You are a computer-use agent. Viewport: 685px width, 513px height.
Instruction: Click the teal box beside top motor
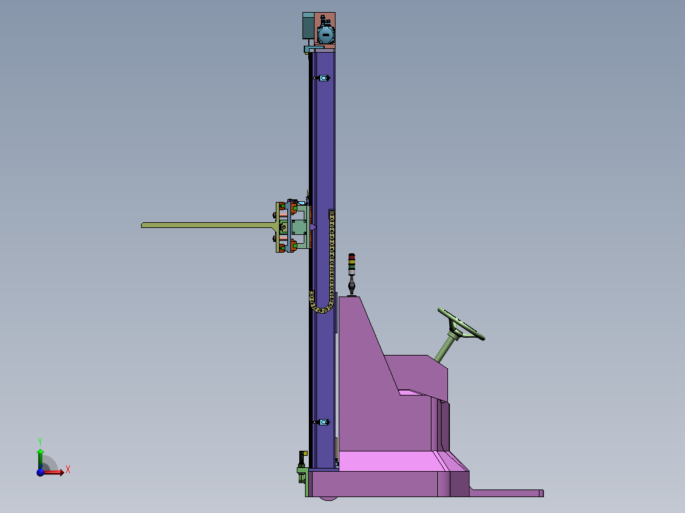click(308, 25)
